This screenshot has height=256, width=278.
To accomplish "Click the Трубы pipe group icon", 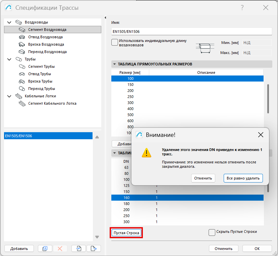I will click(19, 59).
